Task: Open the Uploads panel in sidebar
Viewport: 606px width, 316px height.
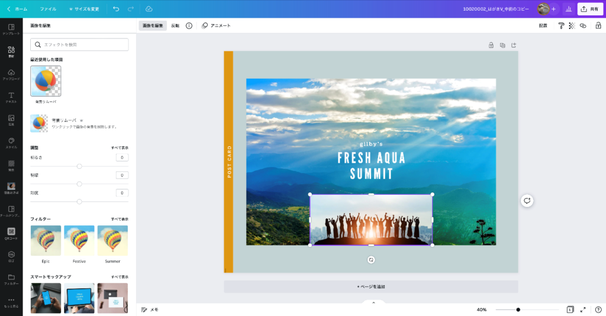Action: pyautogui.click(x=11, y=75)
